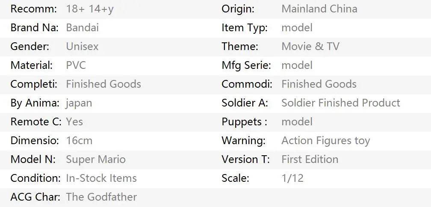This screenshot has width=431, height=207.
Task: Select the 1/12 scale value
Action: coord(292,178)
